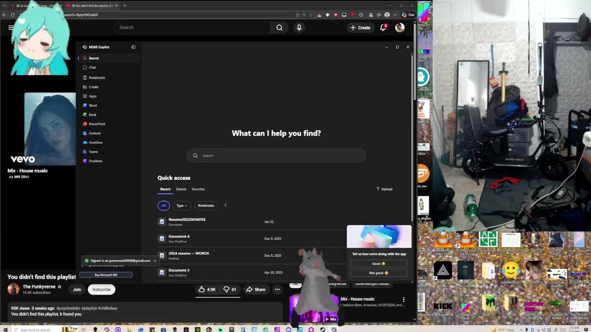Open OneNote from the Copilot sidebar

(109, 161)
